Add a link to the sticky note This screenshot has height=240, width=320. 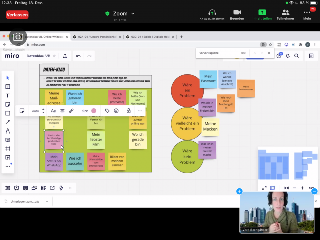[x=71, y=111]
